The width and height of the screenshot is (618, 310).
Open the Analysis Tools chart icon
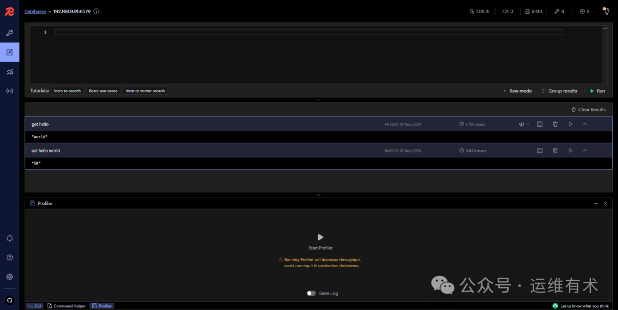pos(10,71)
